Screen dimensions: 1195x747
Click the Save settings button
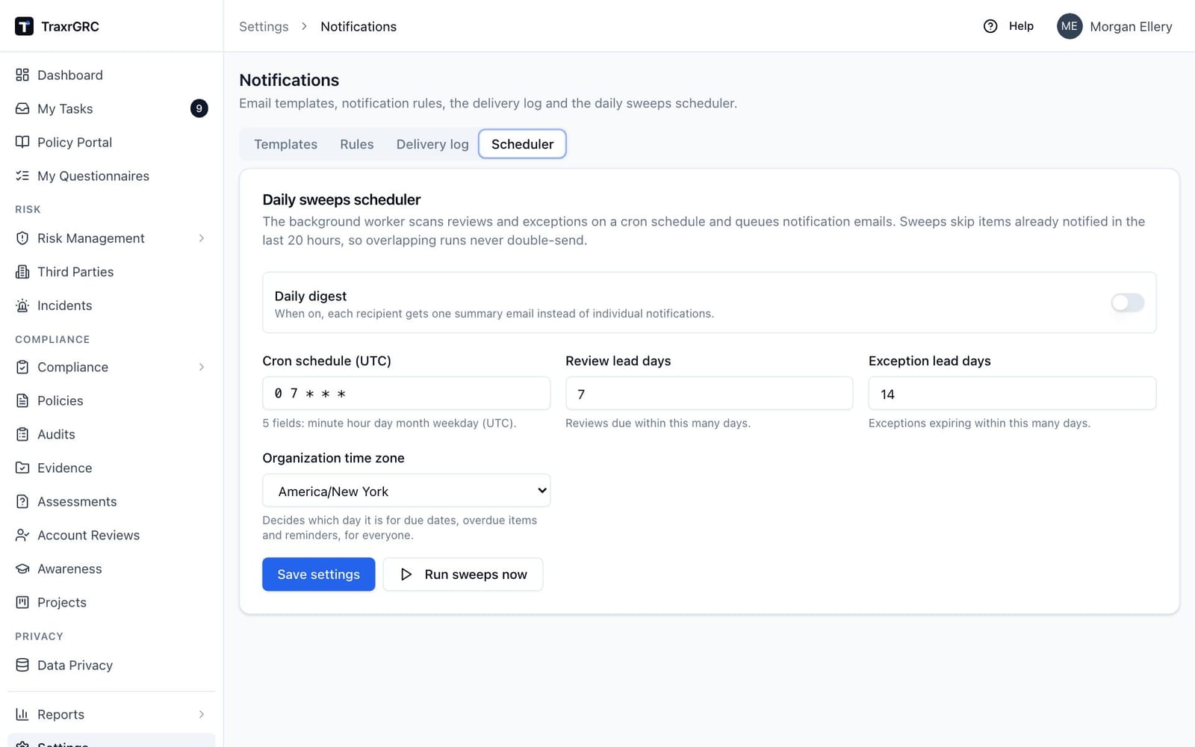pos(319,574)
